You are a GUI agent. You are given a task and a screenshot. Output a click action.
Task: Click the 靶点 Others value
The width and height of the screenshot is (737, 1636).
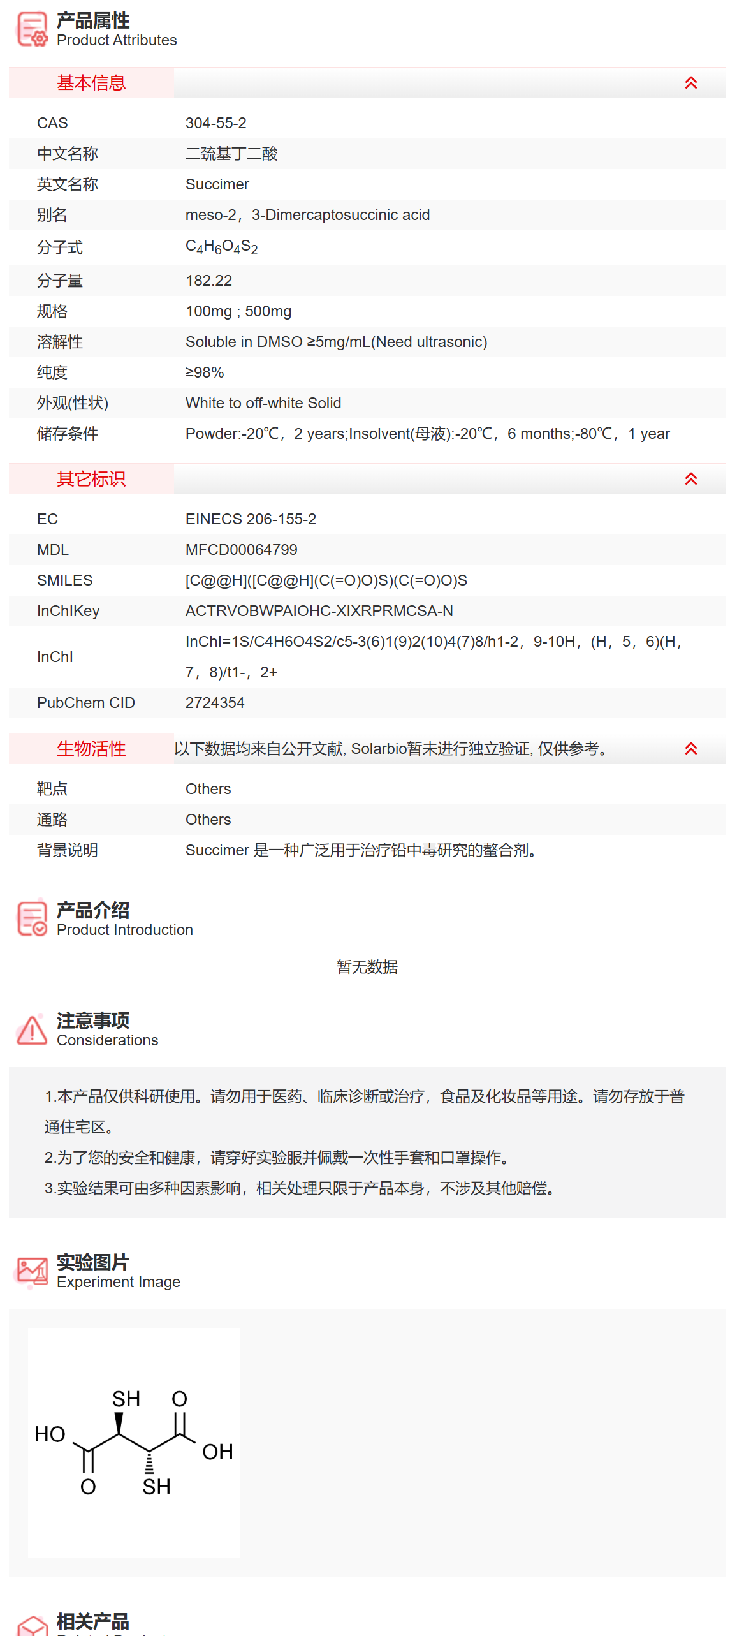click(208, 789)
